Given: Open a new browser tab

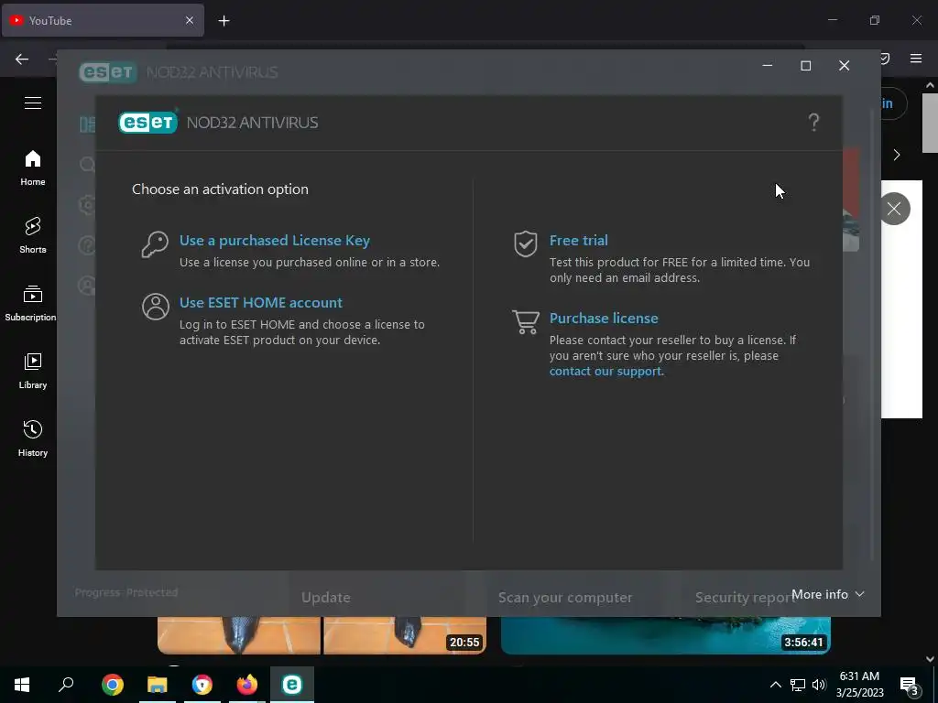Looking at the screenshot, I should [x=224, y=21].
